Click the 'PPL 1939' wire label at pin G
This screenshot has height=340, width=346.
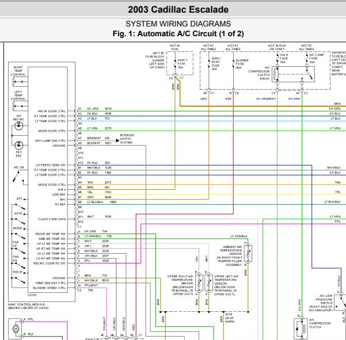[x=97, y=261]
